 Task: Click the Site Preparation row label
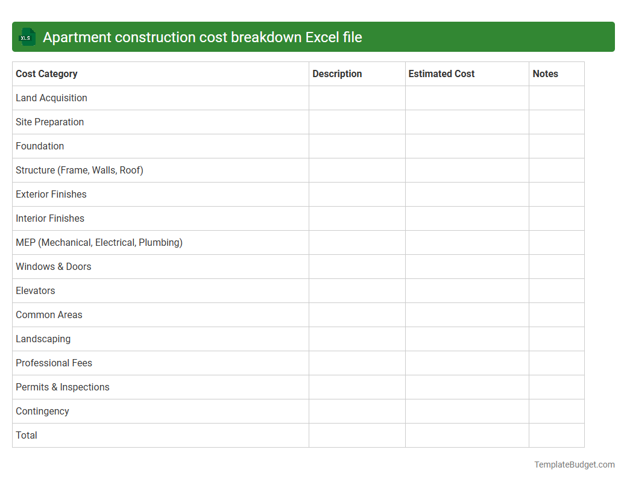[x=49, y=122]
